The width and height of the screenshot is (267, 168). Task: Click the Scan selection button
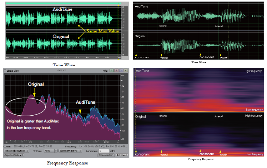(106, 155)
